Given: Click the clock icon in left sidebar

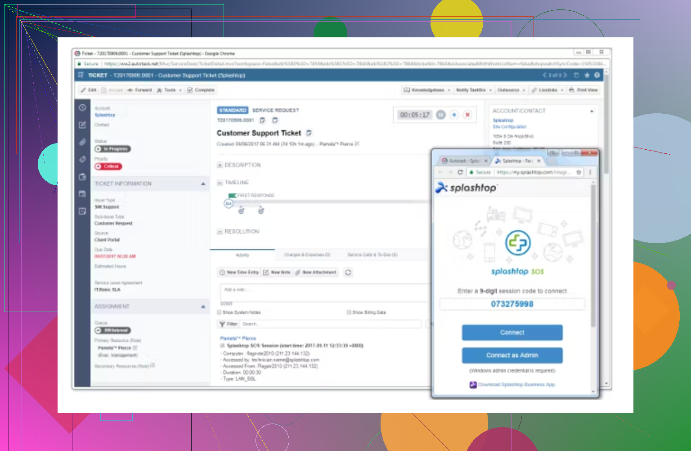Looking at the screenshot, I should coord(82,108).
